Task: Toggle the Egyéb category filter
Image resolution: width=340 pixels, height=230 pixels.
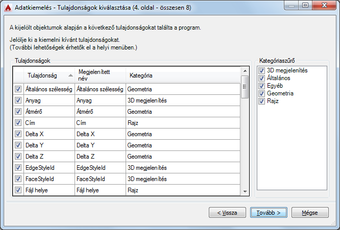Action: click(262, 86)
